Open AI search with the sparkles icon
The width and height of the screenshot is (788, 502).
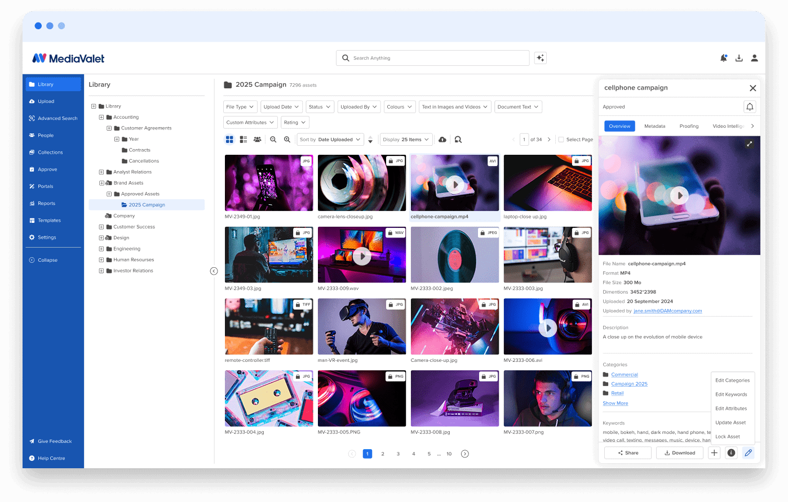coord(540,57)
